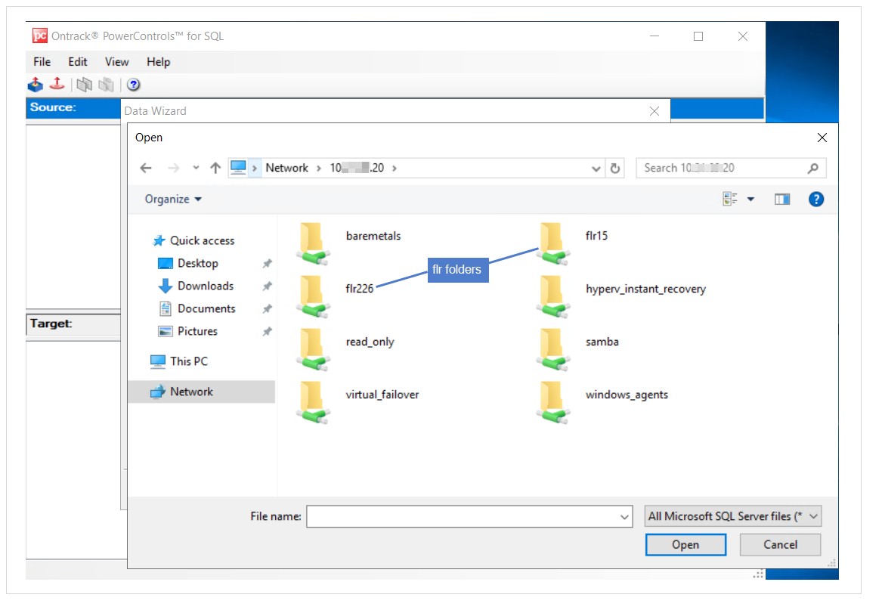Select the virtual_failover shared folder icon
The height and width of the screenshot is (613, 885).
click(313, 402)
